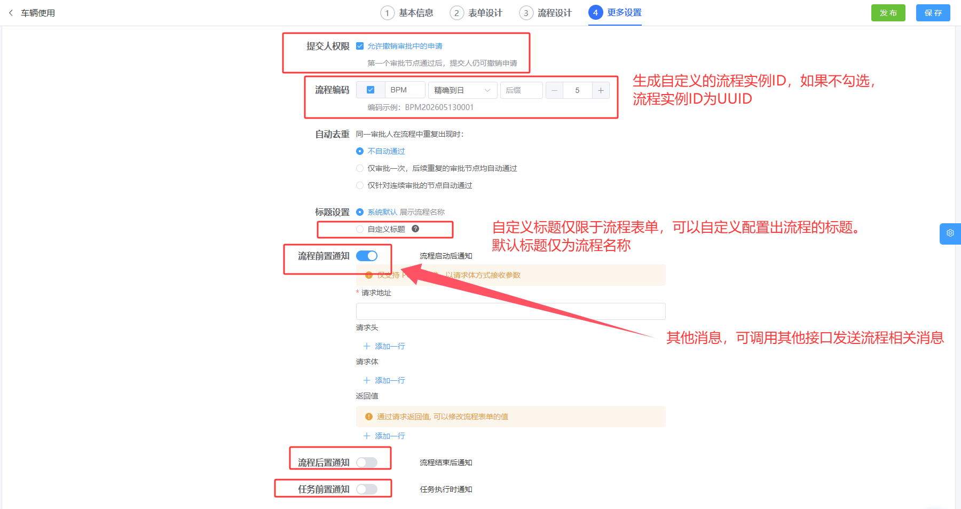
Task: Click the 编码示例: BPM202605130001 text
Action: 420,107
